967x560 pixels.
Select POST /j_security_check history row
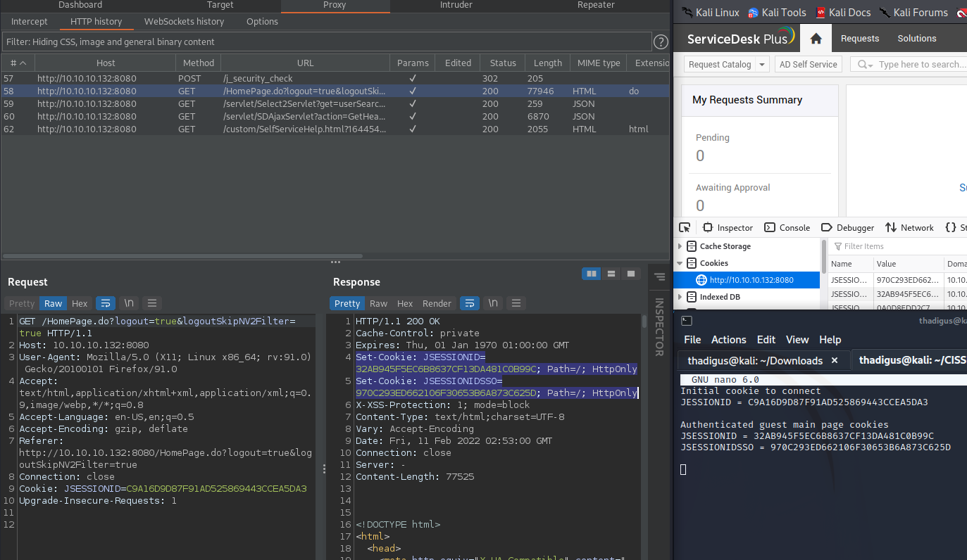(x=335, y=78)
